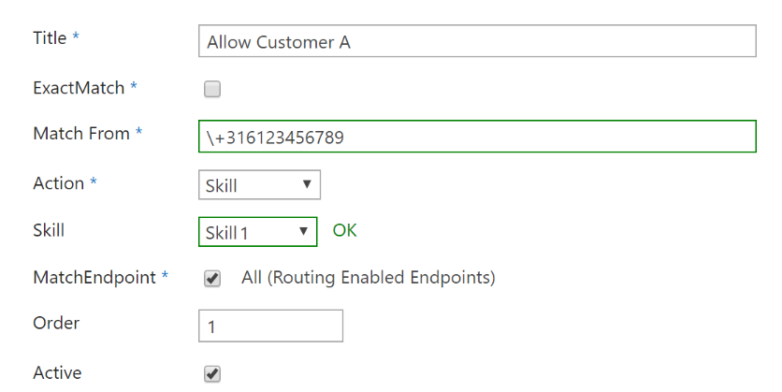Focus the Title field containing Allow Customer A

[477, 41]
